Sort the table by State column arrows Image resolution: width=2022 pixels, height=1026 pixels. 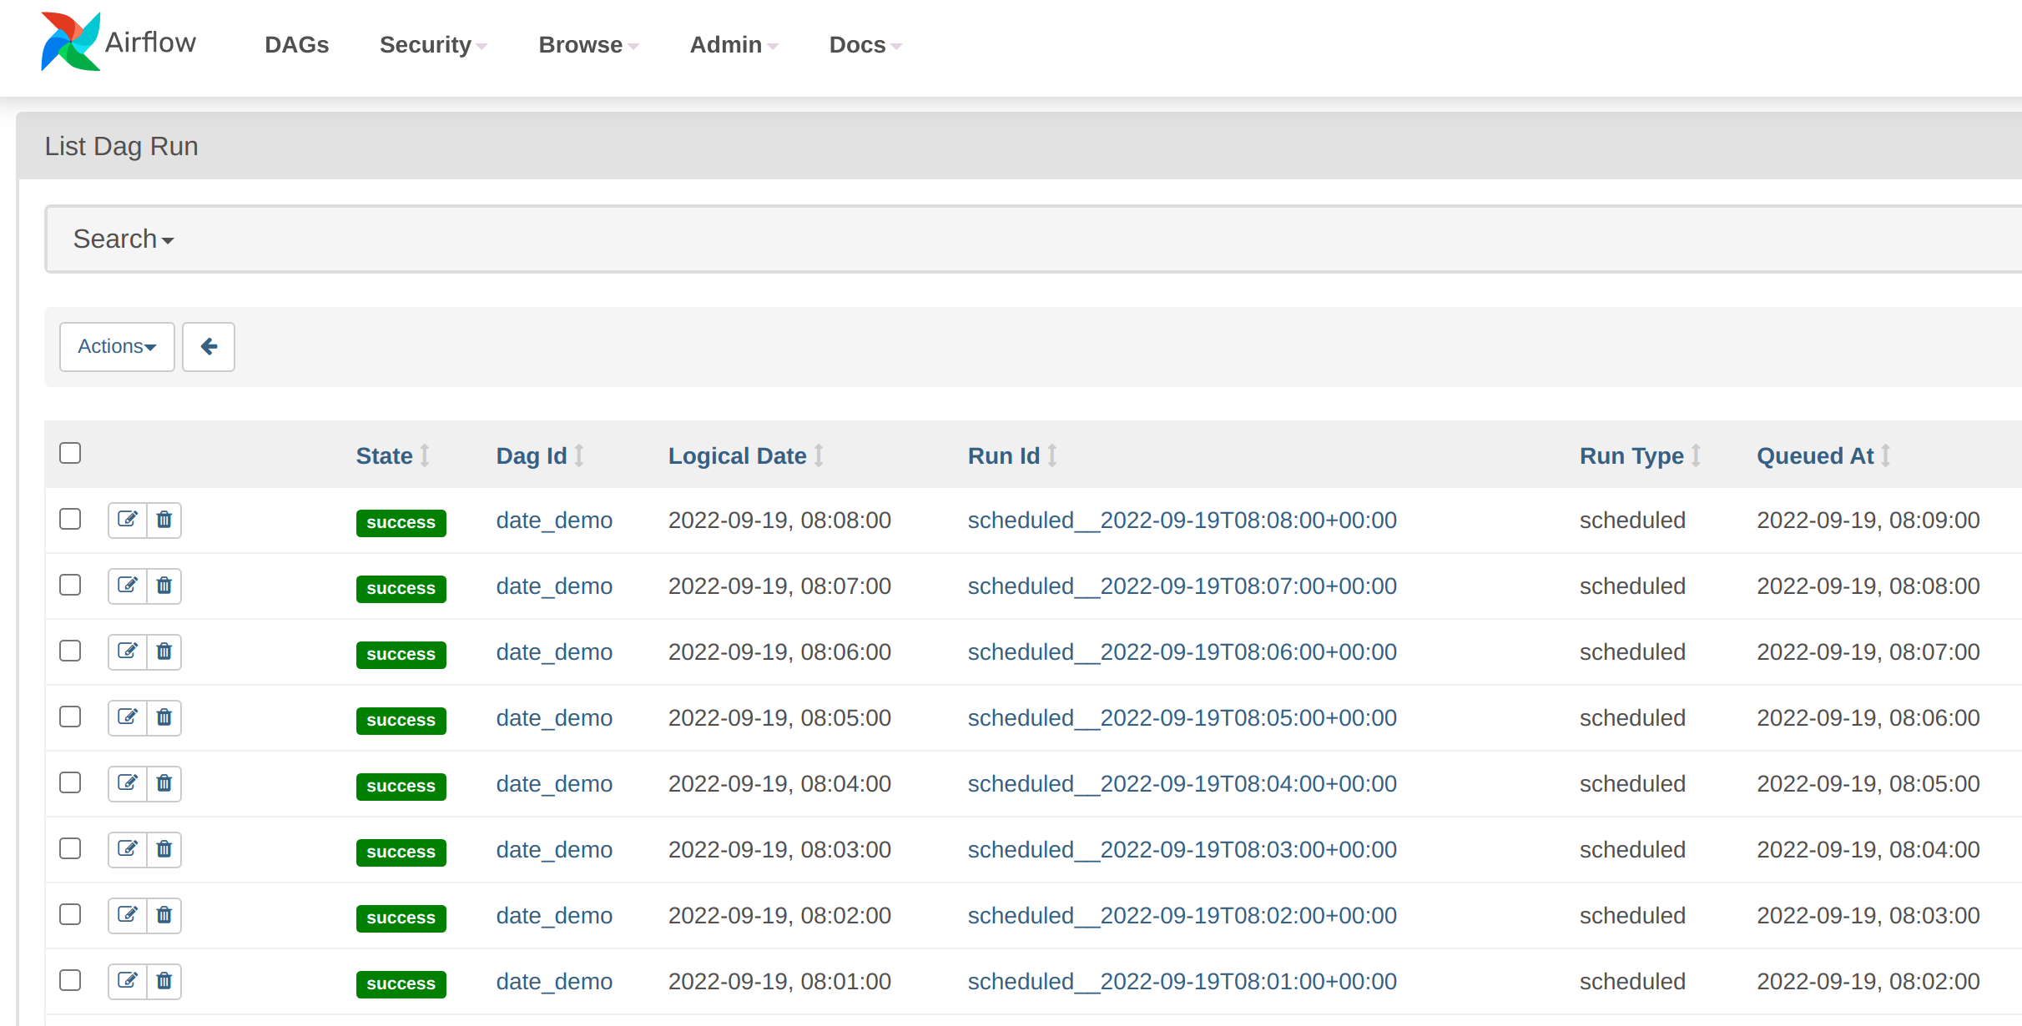click(425, 456)
